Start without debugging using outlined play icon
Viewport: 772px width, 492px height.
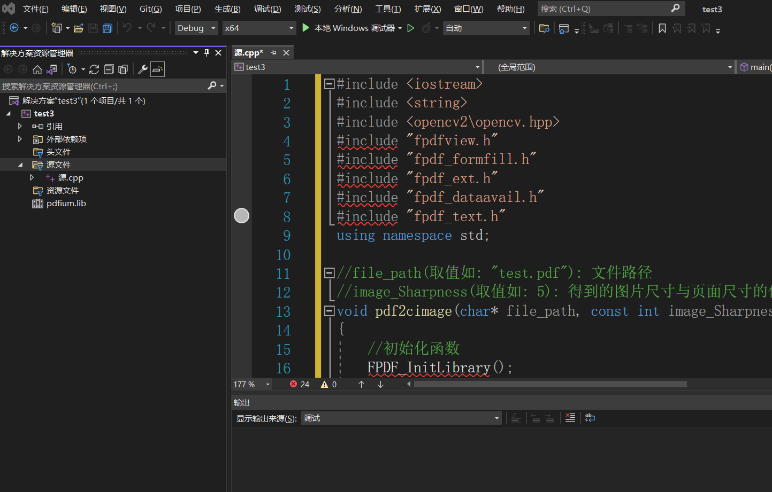(411, 28)
